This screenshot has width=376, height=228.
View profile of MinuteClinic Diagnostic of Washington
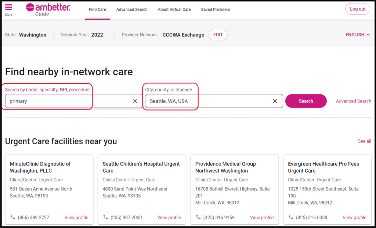click(x=76, y=217)
